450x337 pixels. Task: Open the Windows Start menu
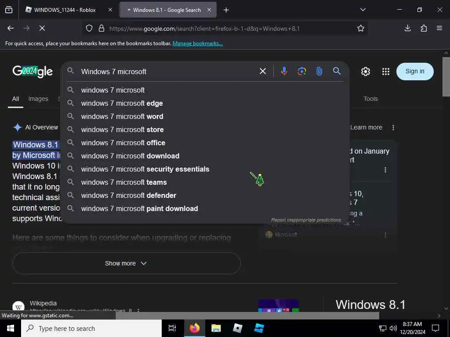coord(11,328)
